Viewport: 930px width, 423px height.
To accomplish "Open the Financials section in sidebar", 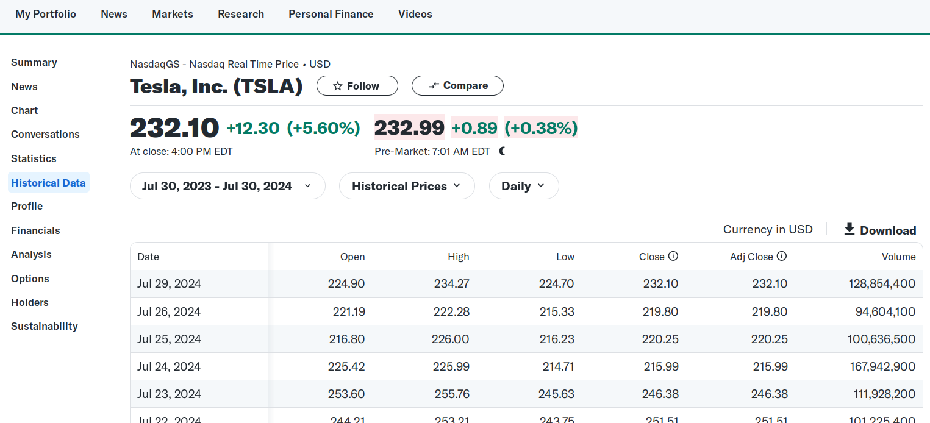I will click(x=35, y=230).
